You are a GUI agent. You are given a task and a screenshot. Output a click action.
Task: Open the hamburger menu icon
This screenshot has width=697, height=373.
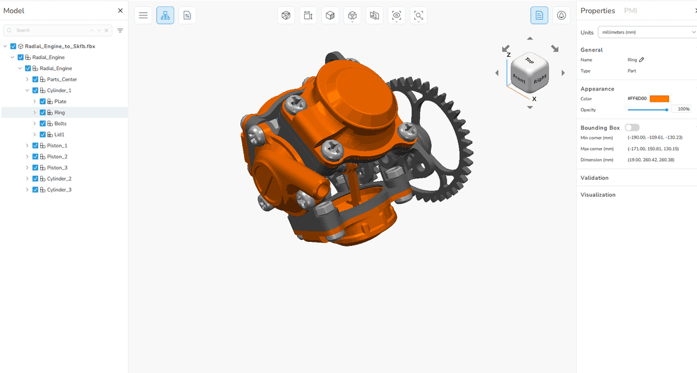point(143,15)
